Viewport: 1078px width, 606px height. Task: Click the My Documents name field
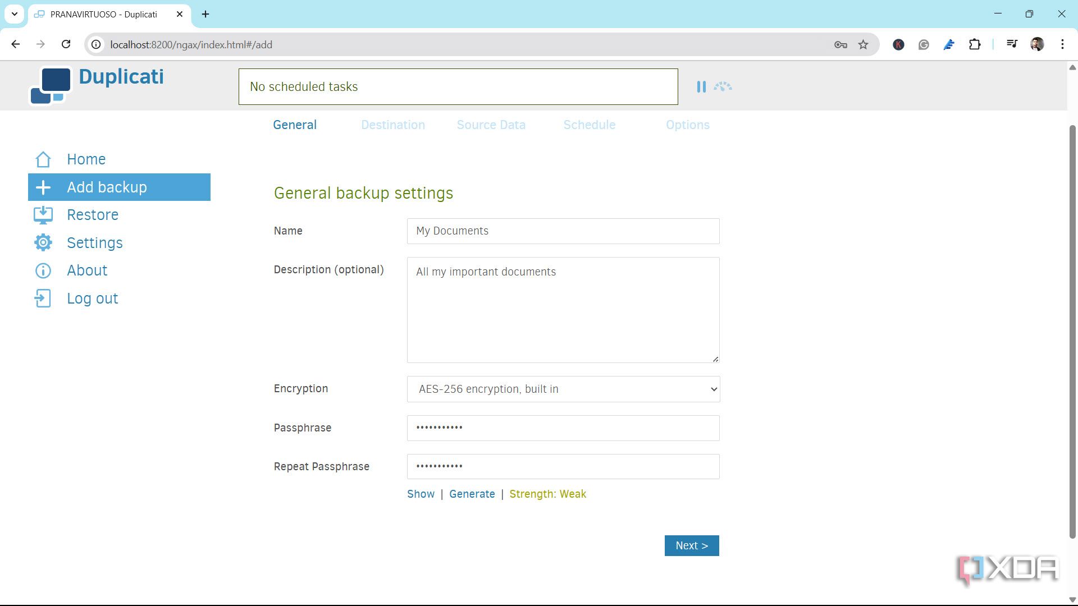(563, 231)
